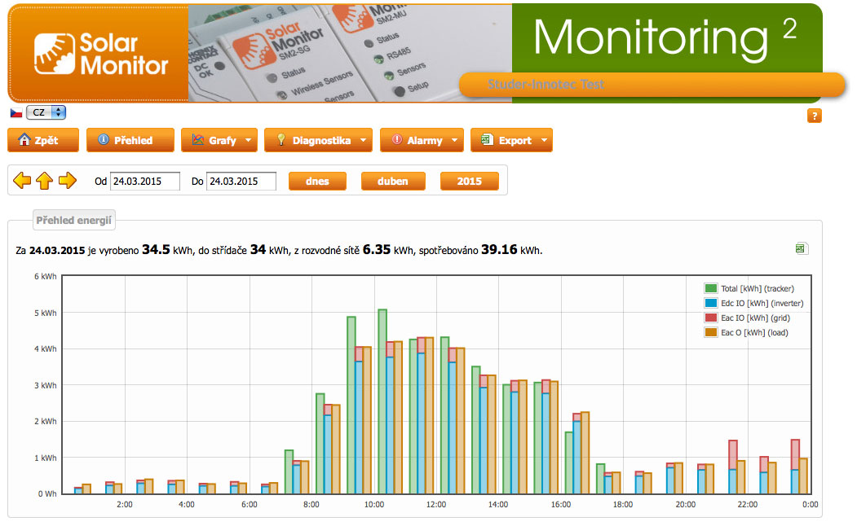Image resolution: width=857 pixels, height=526 pixels.
Task: Click the Solar Monitor logo
Action: 100,54
